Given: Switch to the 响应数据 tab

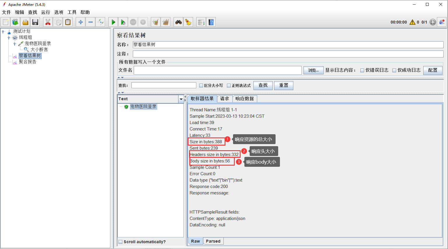Looking at the screenshot, I should pyautogui.click(x=244, y=99).
